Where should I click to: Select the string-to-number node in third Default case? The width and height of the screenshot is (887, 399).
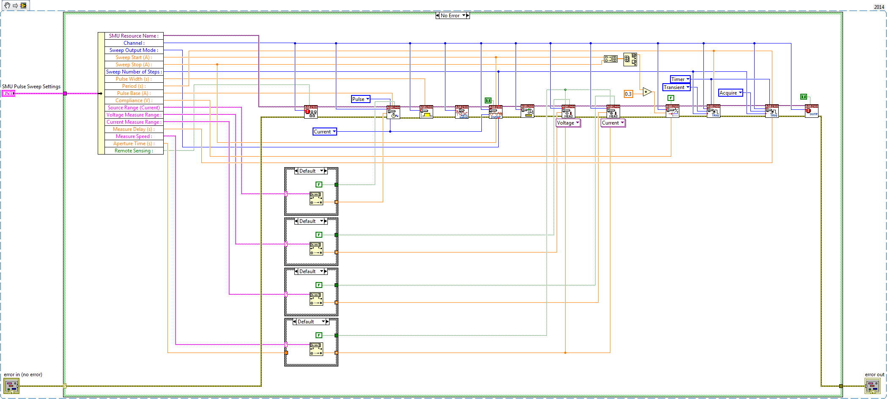[x=316, y=299]
